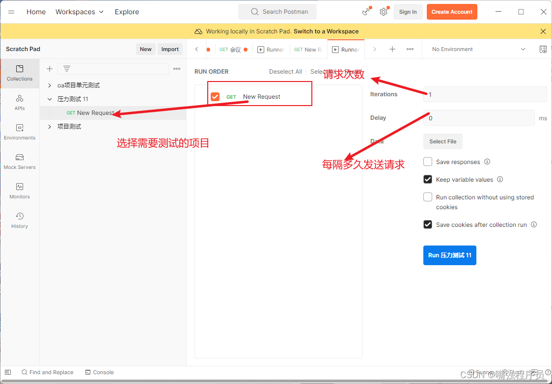Go to the Home menu item
Viewport: 552px width, 384px height.
tap(36, 12)
